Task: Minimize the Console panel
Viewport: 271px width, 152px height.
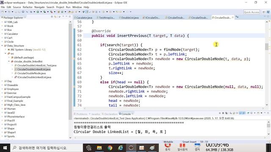Action: pos(265,113)
